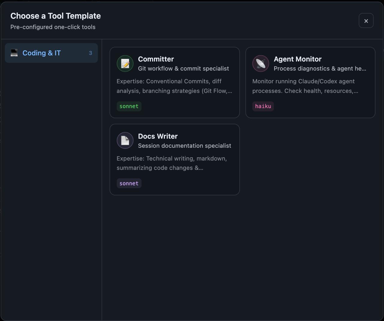Select the Coding & IT category
The image size is (384, 321).
pyautogui.click(x=42, y=53)
